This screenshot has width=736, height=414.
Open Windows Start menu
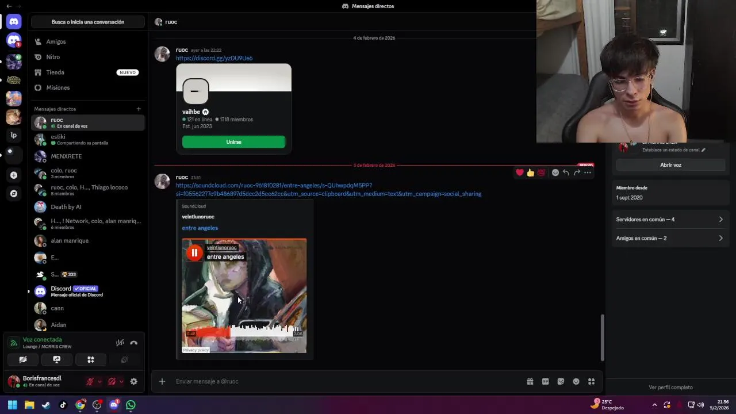coord(12,405)
